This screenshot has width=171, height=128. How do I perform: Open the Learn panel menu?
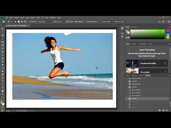point(170,44)
